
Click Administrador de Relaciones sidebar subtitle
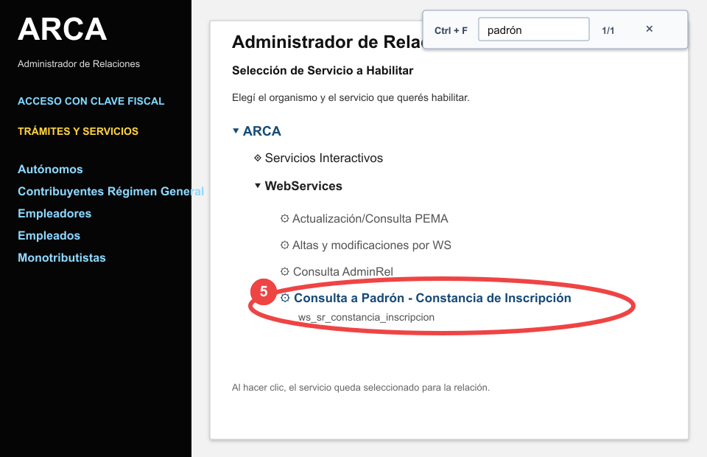pyautogui.click(x=79, y=64)
